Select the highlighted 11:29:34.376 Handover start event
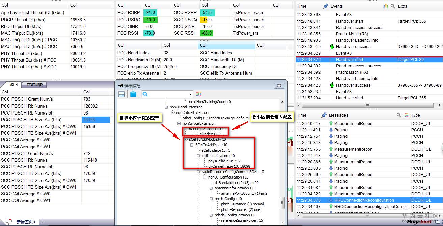This screenshot has height=226, width=443. click(x=369, y=60)
